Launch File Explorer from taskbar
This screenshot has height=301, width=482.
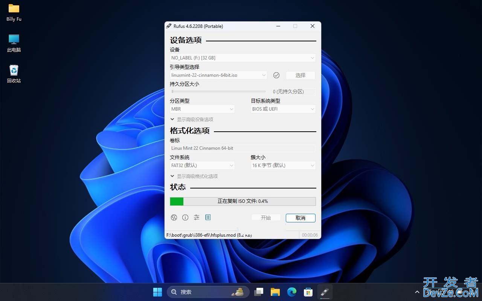click(x=275, y=292)
